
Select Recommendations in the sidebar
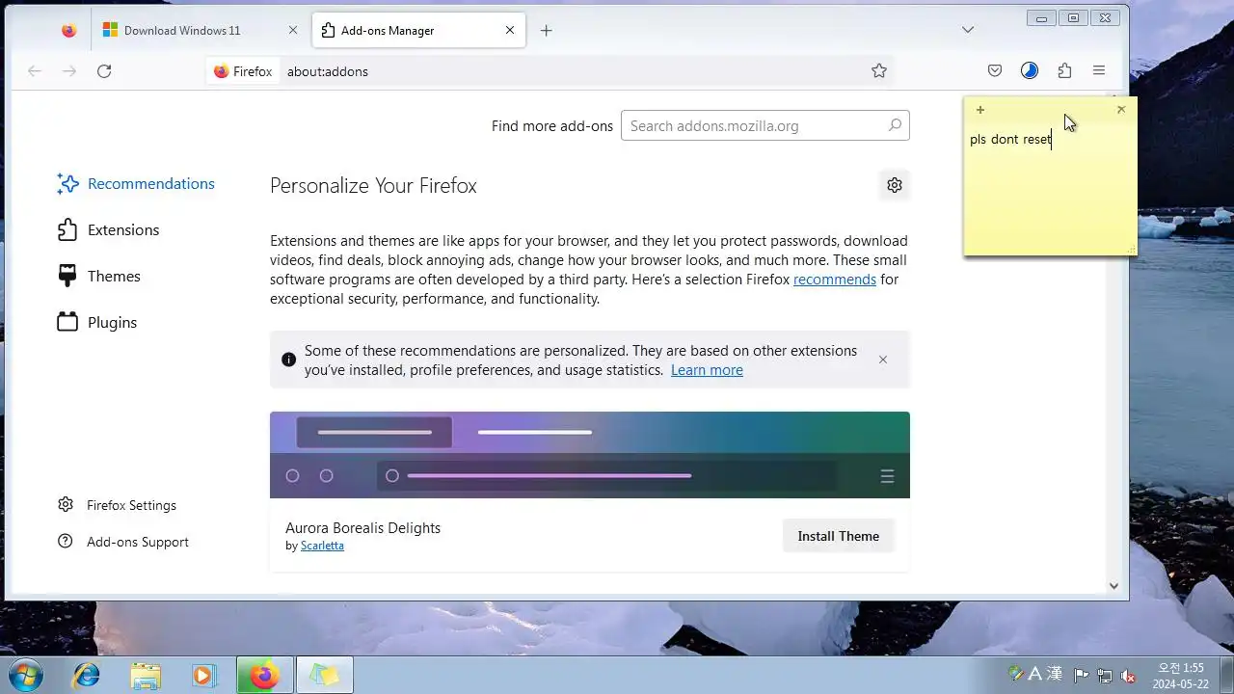(x=136, y=183)
